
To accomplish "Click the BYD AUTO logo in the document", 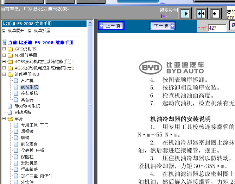I will tap(171, 68).
